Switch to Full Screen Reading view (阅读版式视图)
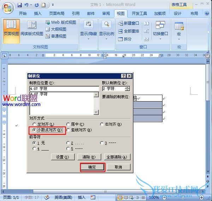Screen dimensions: 212x201 coord(32,29)
